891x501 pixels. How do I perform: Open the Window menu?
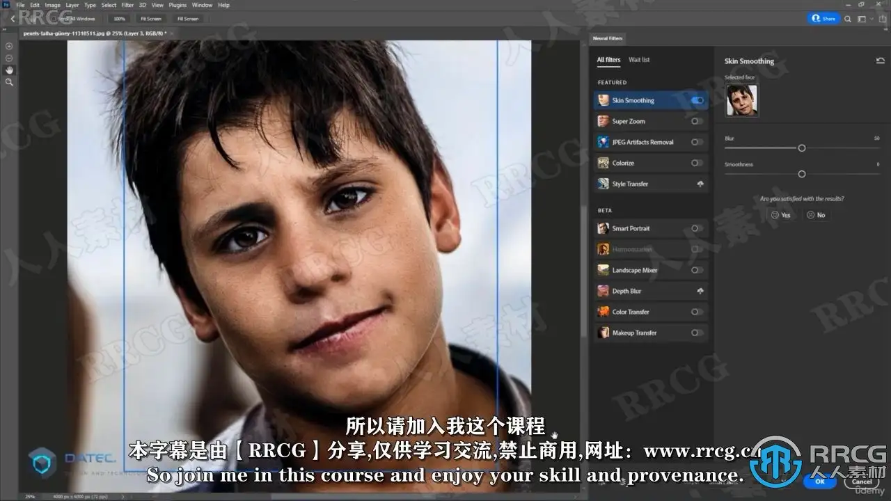click(203, 5)
